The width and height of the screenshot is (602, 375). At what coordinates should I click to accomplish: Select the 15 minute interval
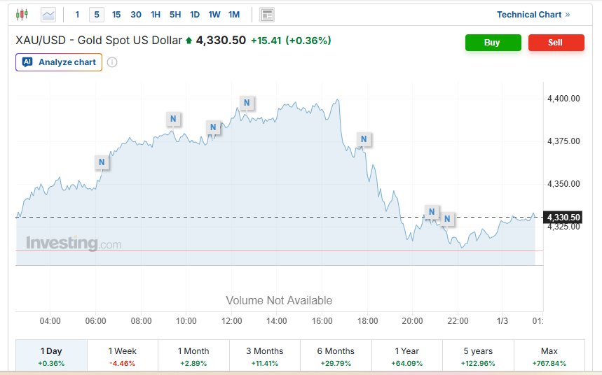pyautogui.click(x=116, y=15)
